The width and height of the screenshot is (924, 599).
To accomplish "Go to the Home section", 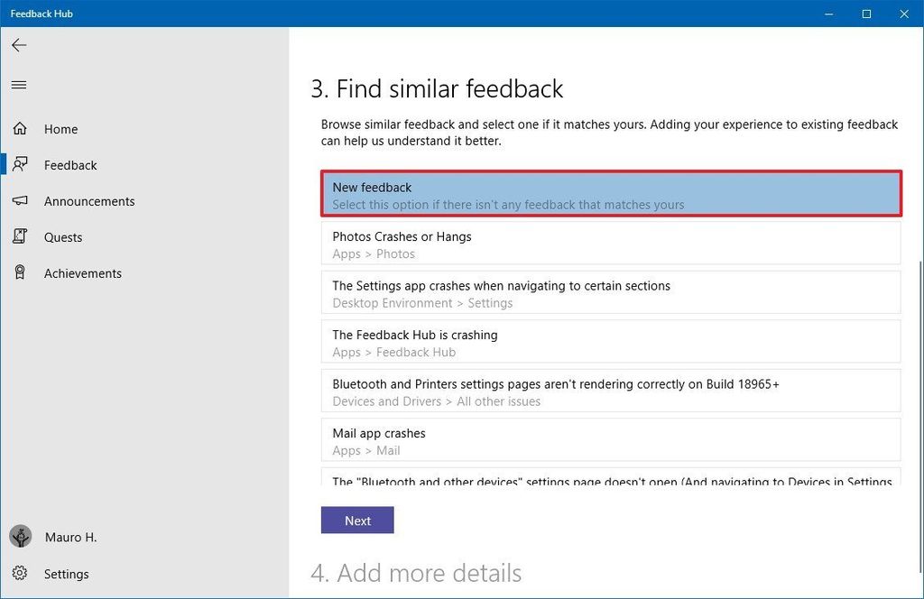I will coord(60,128).
